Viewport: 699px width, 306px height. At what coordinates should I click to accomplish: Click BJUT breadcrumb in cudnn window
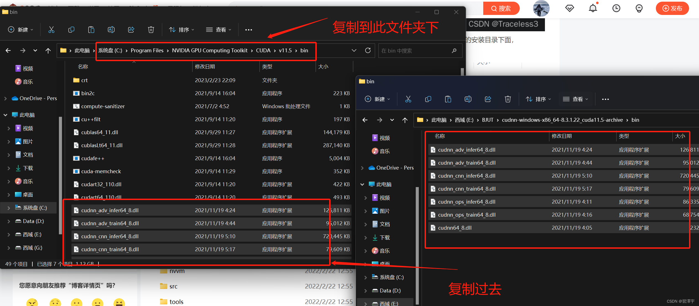[x=488, y=120]
